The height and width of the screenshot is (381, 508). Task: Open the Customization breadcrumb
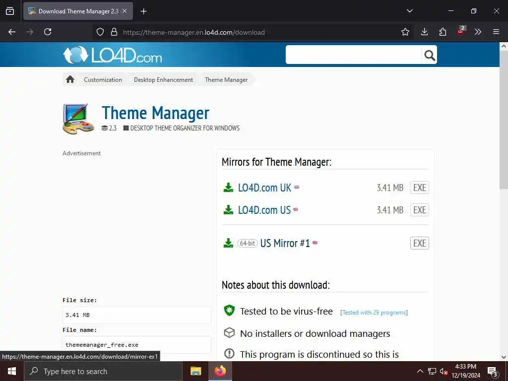point(103,80)
